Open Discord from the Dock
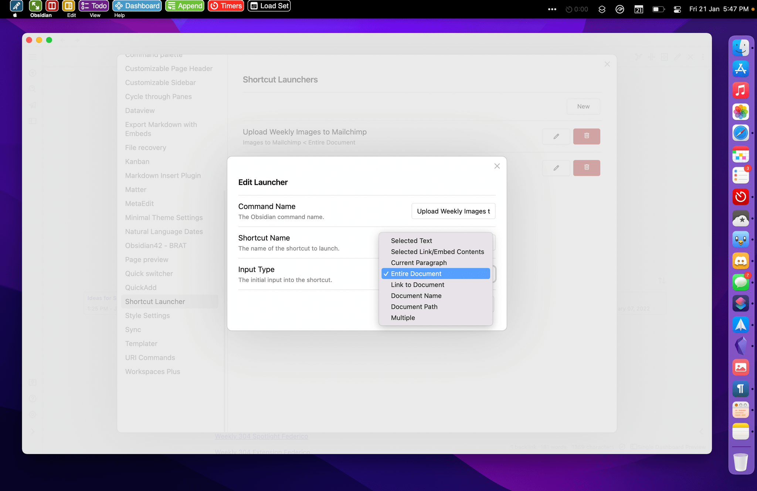The image size is (757, 491). tap(741, 261)
